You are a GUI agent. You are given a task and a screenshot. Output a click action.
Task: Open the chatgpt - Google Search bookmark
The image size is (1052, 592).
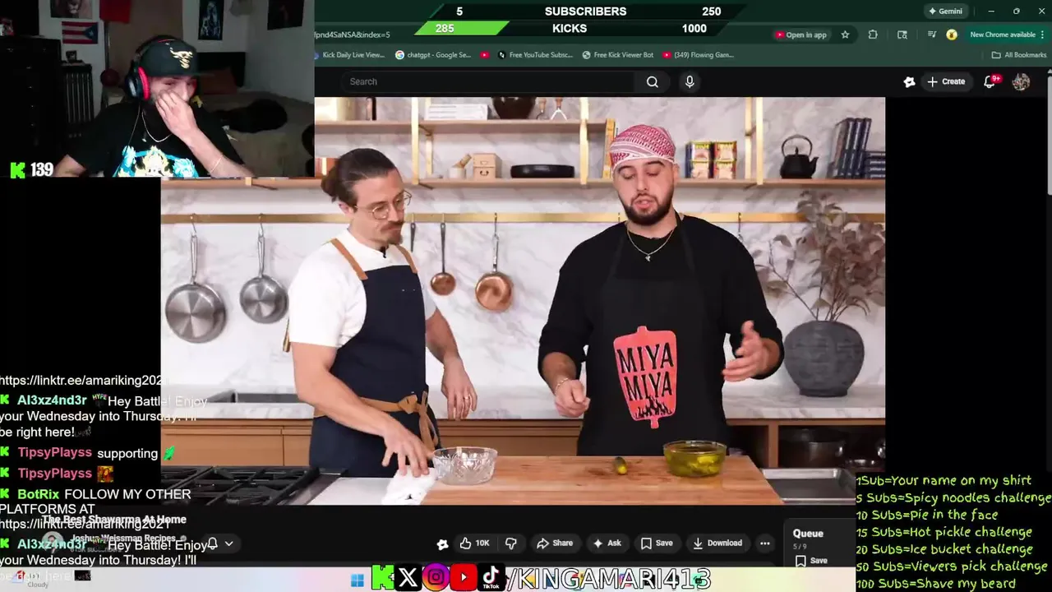point(433,55)
